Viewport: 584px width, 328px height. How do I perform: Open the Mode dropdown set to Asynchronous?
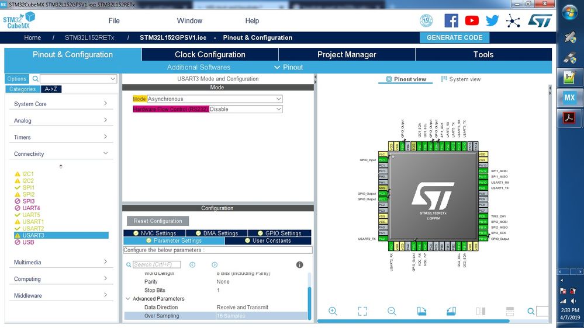point(215,99)
